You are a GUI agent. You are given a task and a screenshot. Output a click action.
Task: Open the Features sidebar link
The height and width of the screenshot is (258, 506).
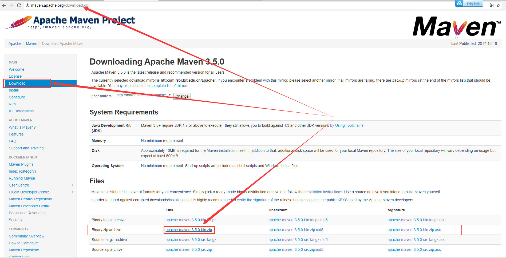click(x=16, y=134)
